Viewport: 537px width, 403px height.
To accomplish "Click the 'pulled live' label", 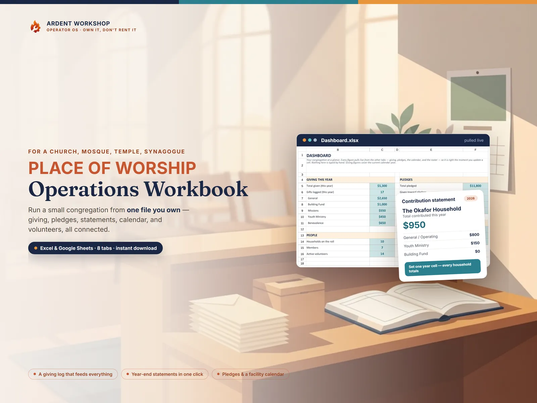I will pyautogui.click(x=474, y=140).
